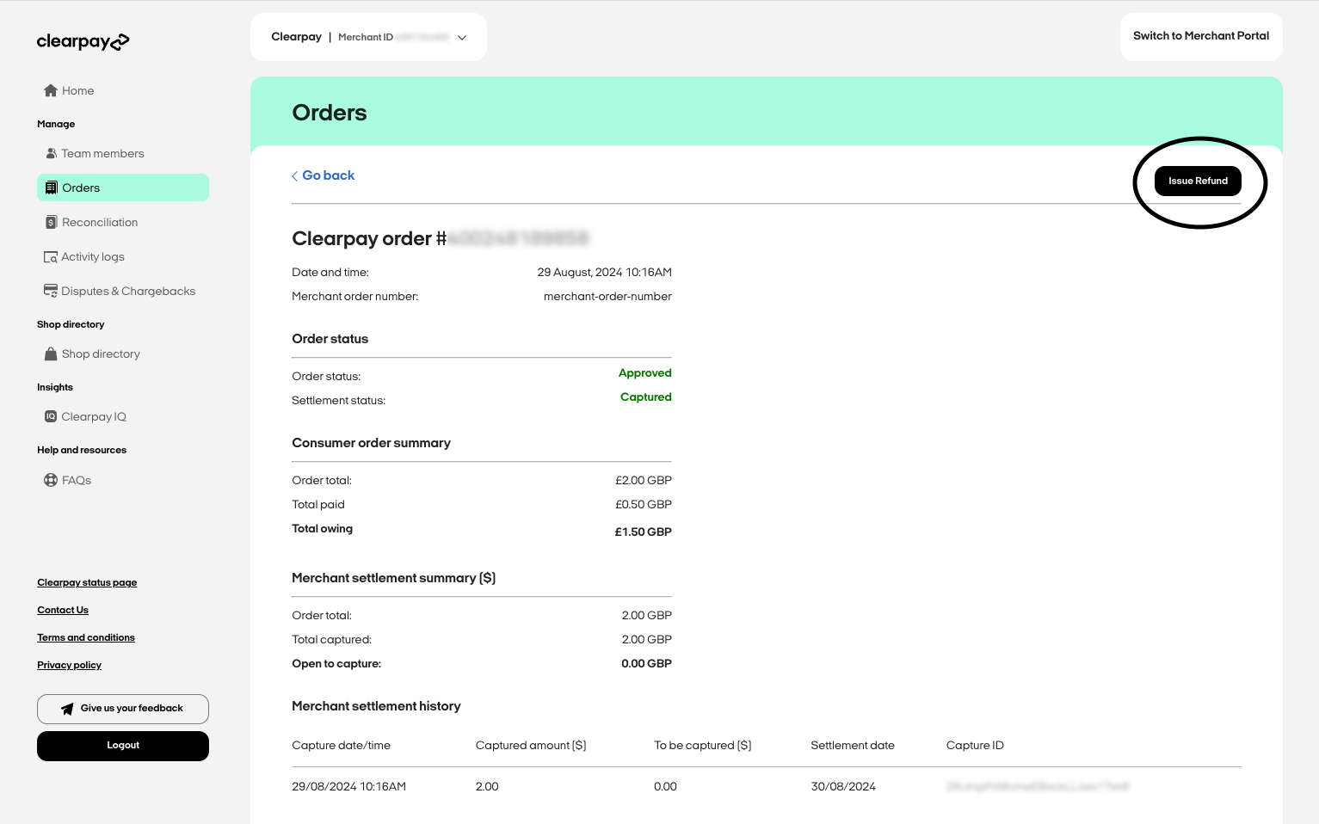Click the Reconciliation dollar document icon
Viewport: 1319px width, 824px height.
click(x=51, y=222)
